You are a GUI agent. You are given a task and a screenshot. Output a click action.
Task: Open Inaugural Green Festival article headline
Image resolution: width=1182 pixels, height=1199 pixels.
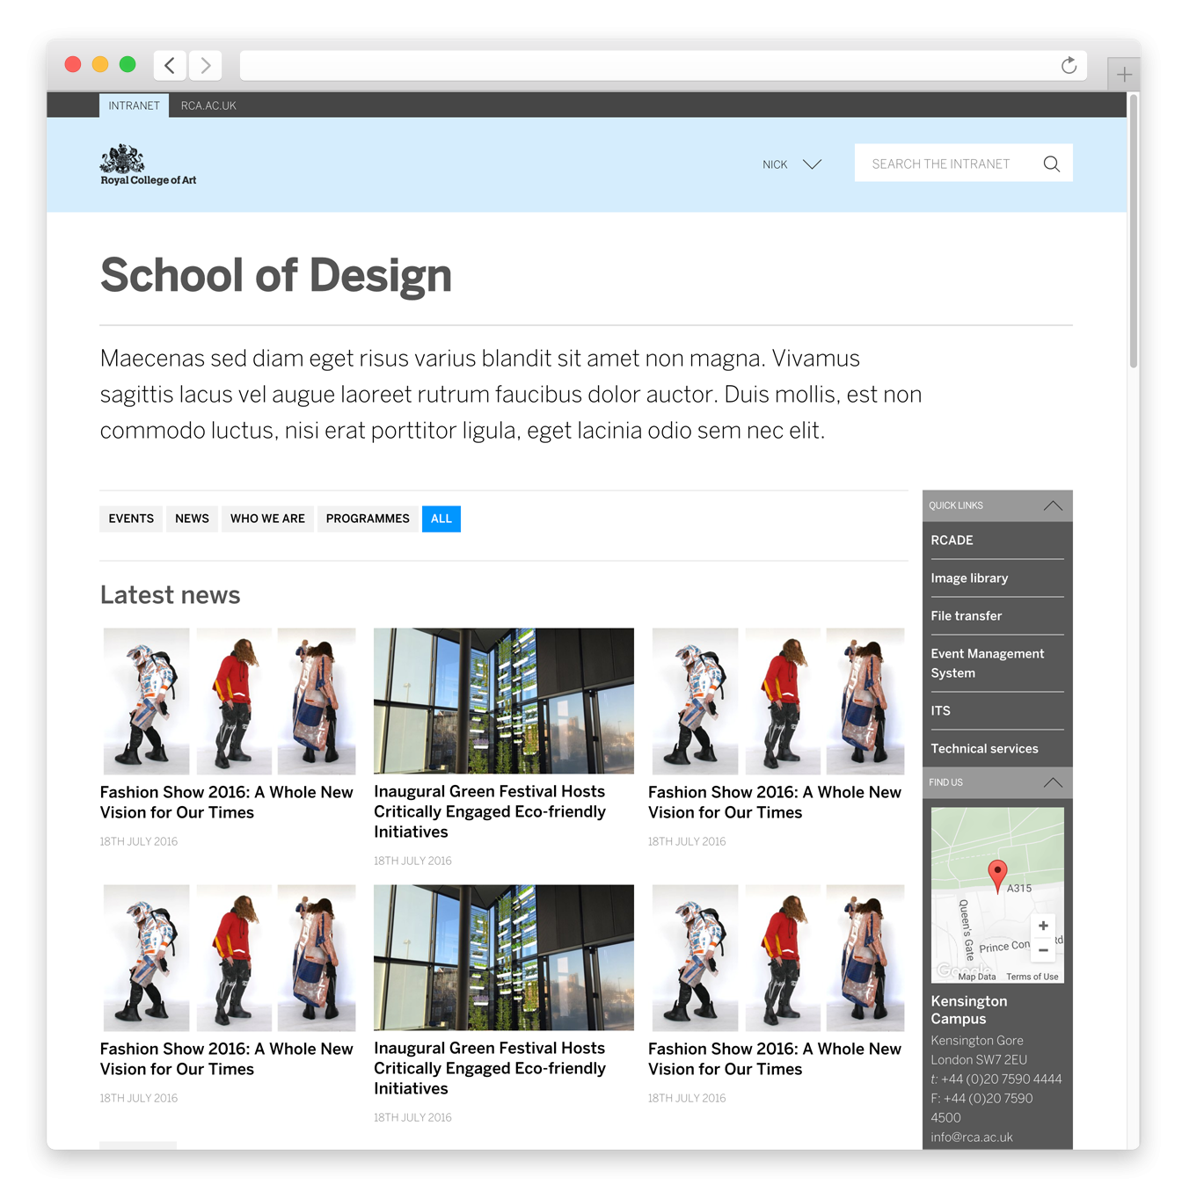[x=490, y=811]
